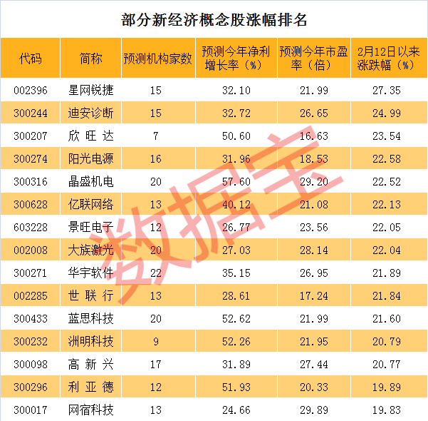Select stock code 300232
Image resolution: width=428 pixels, height=421 pixels.
pos(31,341)
